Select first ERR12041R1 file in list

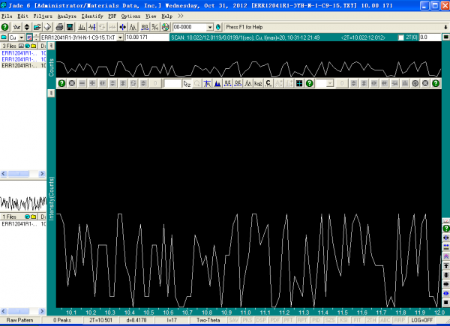pyautogui.click(x=19, y=54)
